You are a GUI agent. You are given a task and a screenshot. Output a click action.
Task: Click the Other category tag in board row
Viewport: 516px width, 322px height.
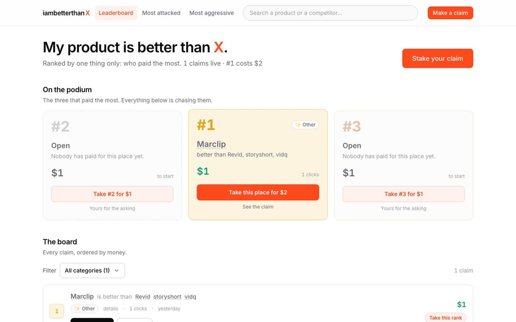tap(84, 309)
